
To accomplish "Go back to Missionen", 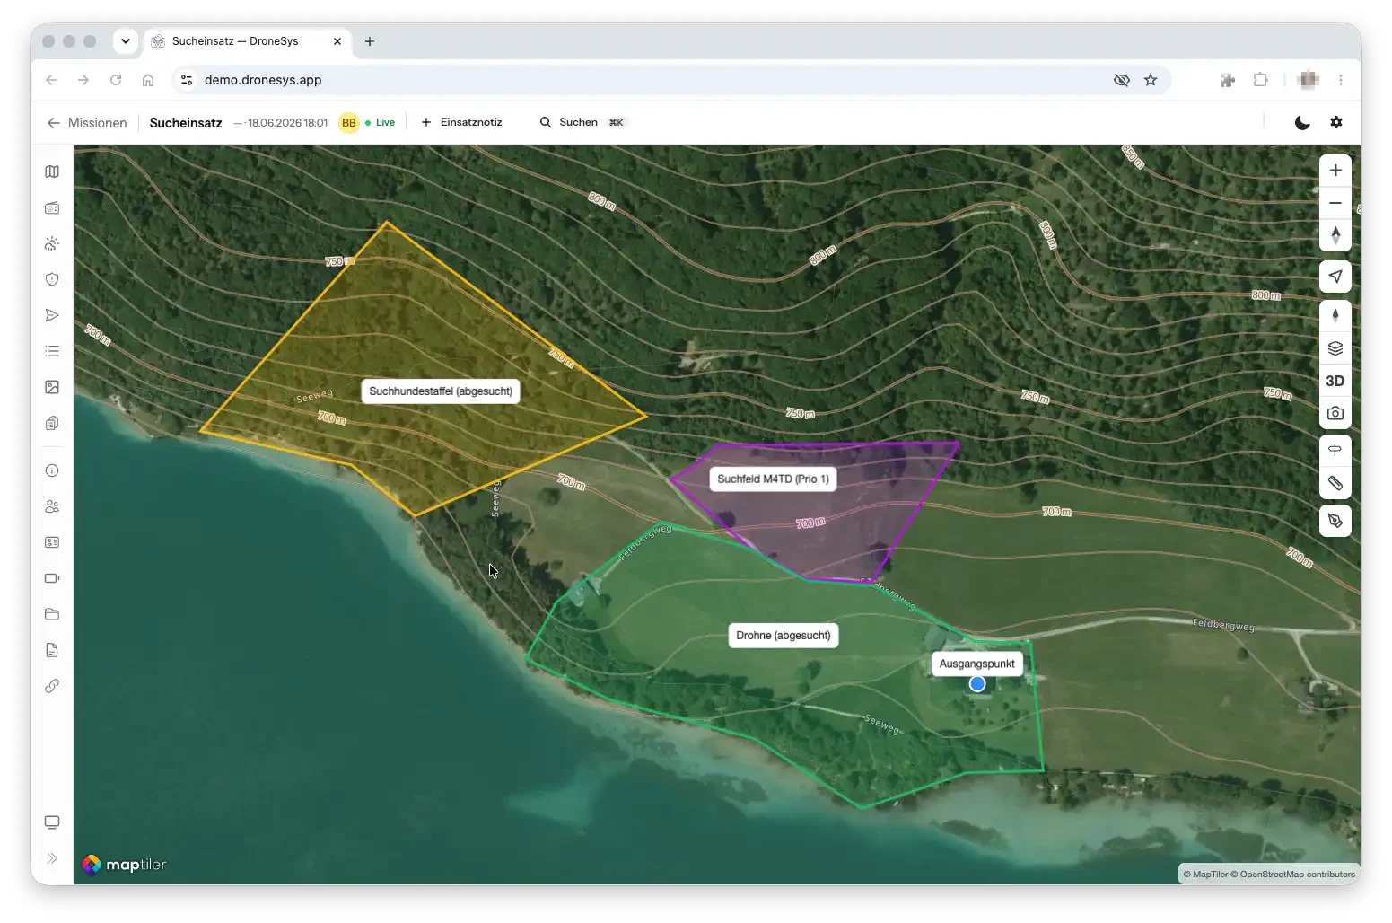I will (87, 123).
